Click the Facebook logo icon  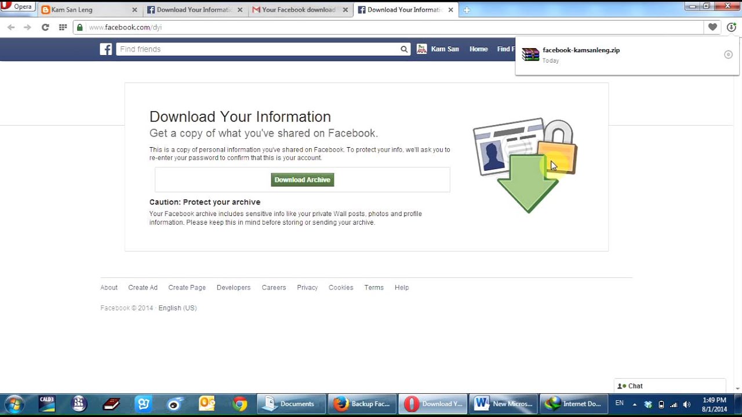pos(106,49)
